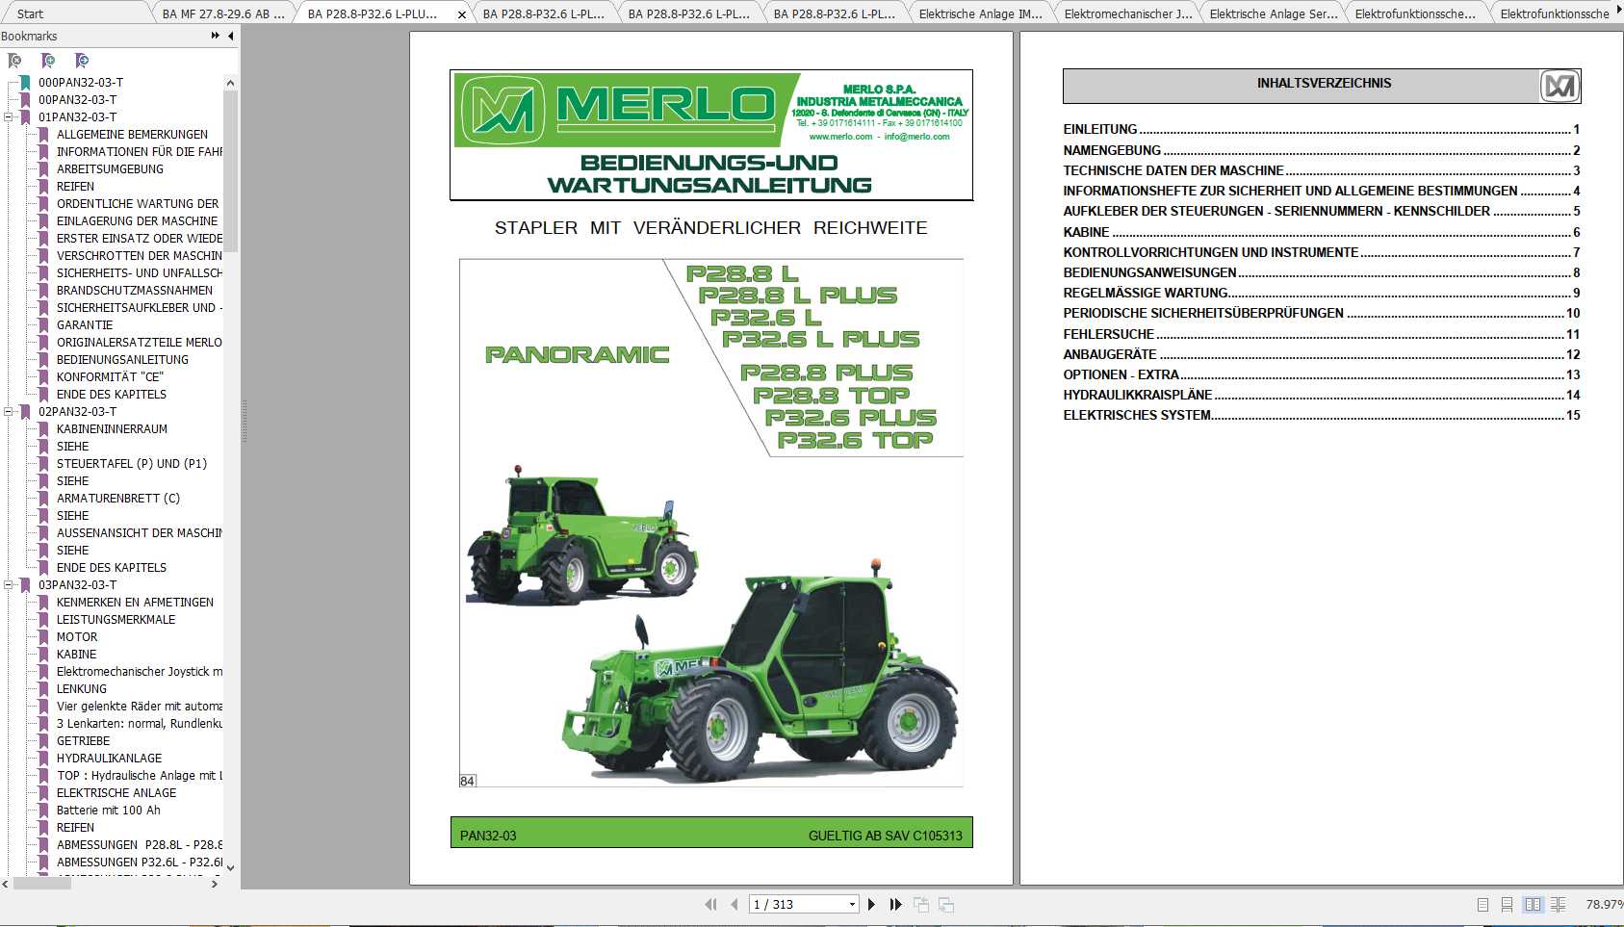Select BRANDSCHUTZMASSNAHMEN bookmark
Image resolution: width=1624 pixels, height=927 pixels.
(135, 291)
